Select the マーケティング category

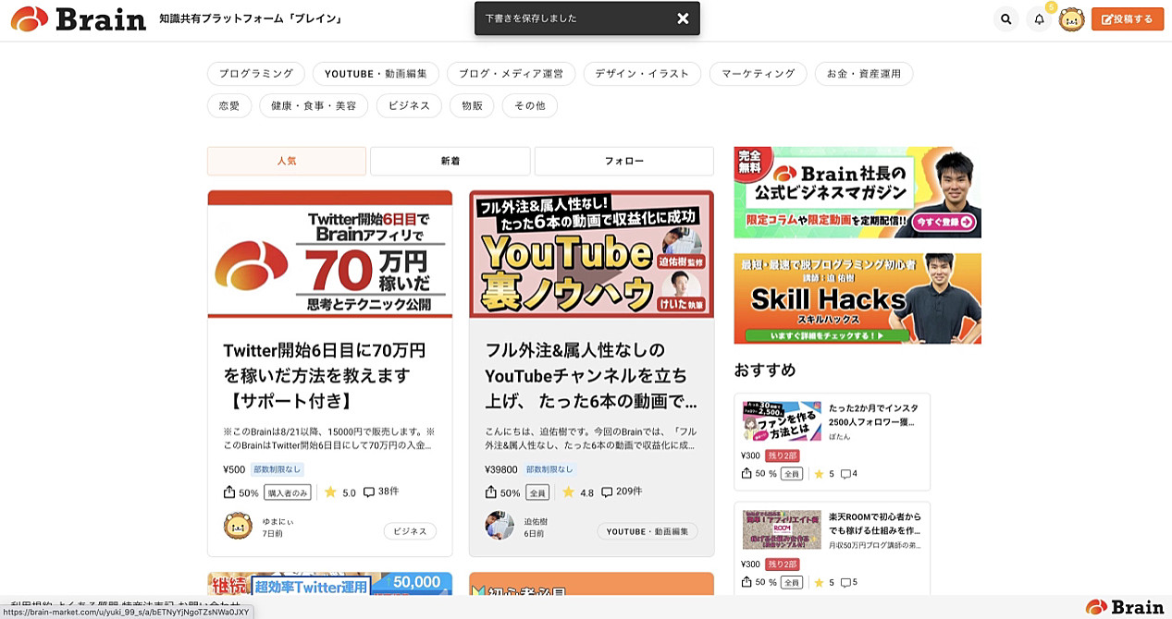[758, 74]
